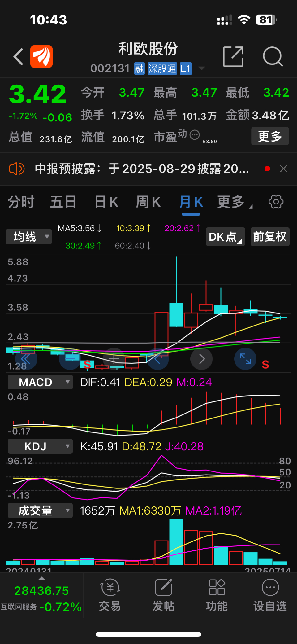Tap the 市盈动 info bubble icon
The width and height of the screenshot is (297, 644).
click(x=195, y=135)
